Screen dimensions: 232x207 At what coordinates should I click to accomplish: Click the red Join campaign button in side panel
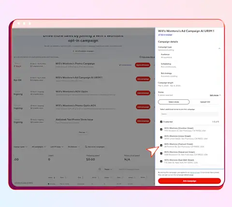(189, 181)
